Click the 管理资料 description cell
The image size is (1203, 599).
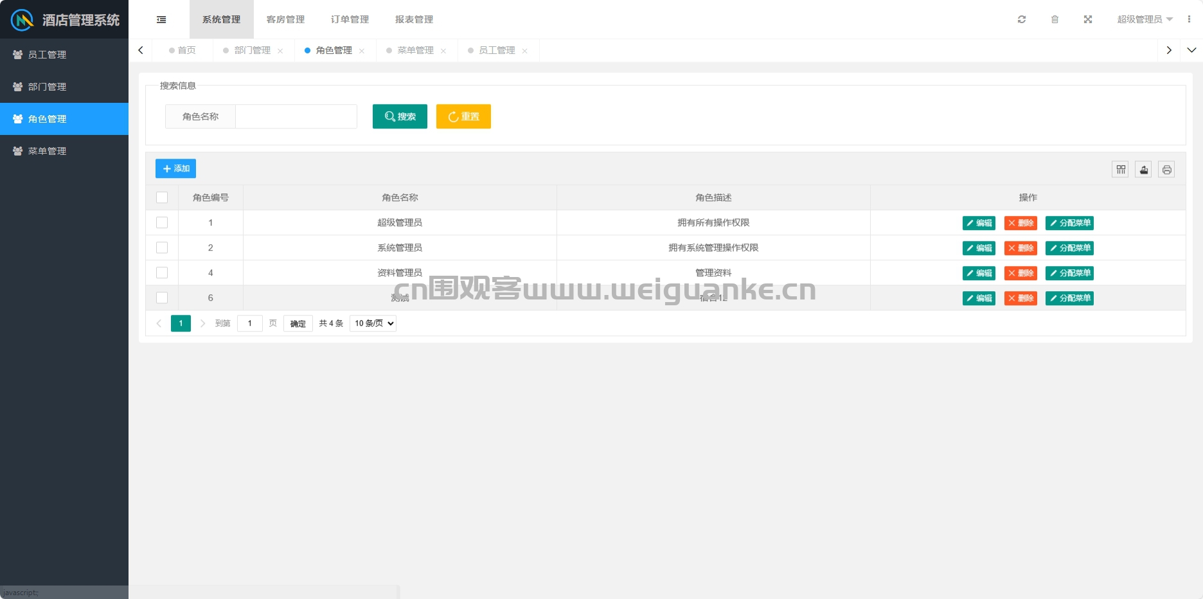point(713,273)
